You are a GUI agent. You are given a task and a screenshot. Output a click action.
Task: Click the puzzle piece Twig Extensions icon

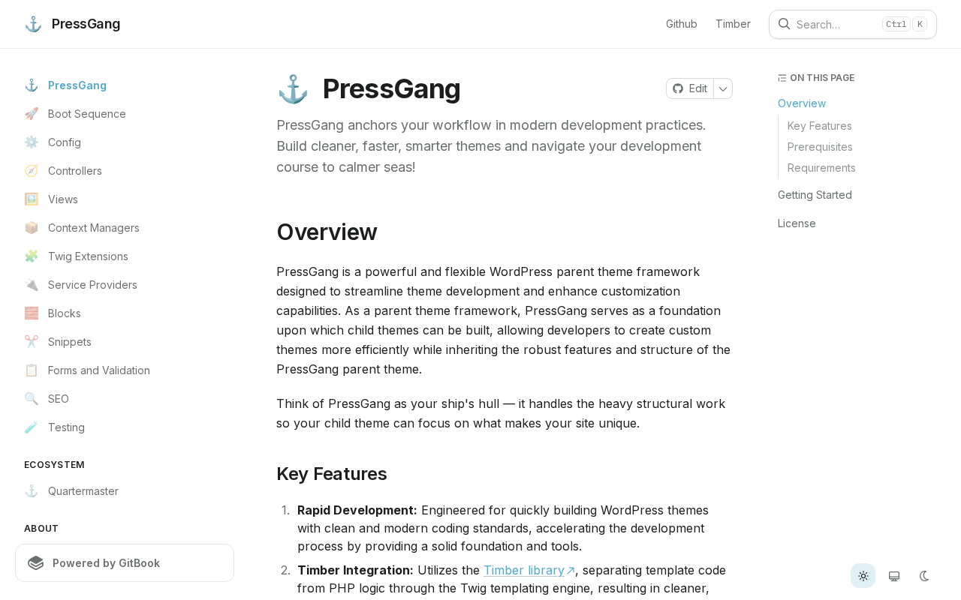(x=32, y=256)
